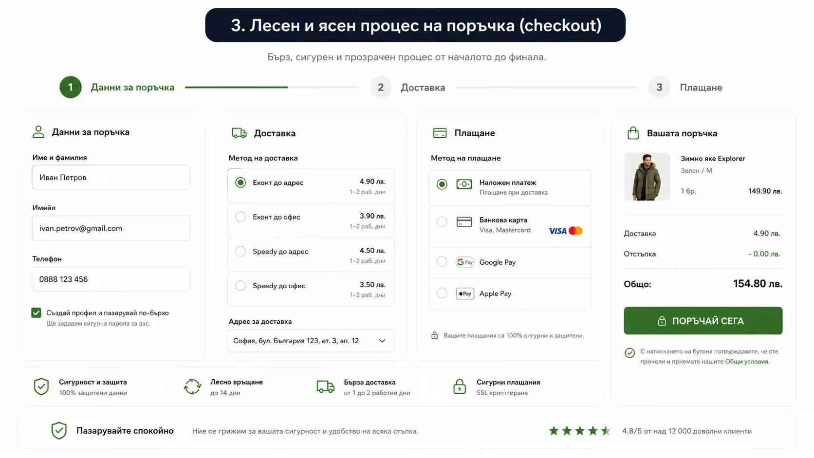
Task: Click the delivery truck icon in Доставка header
Action: [x=239, y=133]
